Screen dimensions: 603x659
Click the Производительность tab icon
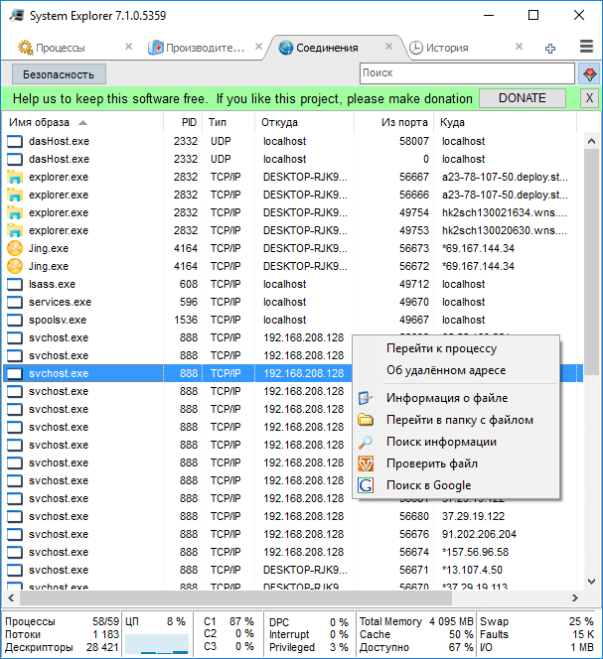pyautogui.click(x=156, y=48)
